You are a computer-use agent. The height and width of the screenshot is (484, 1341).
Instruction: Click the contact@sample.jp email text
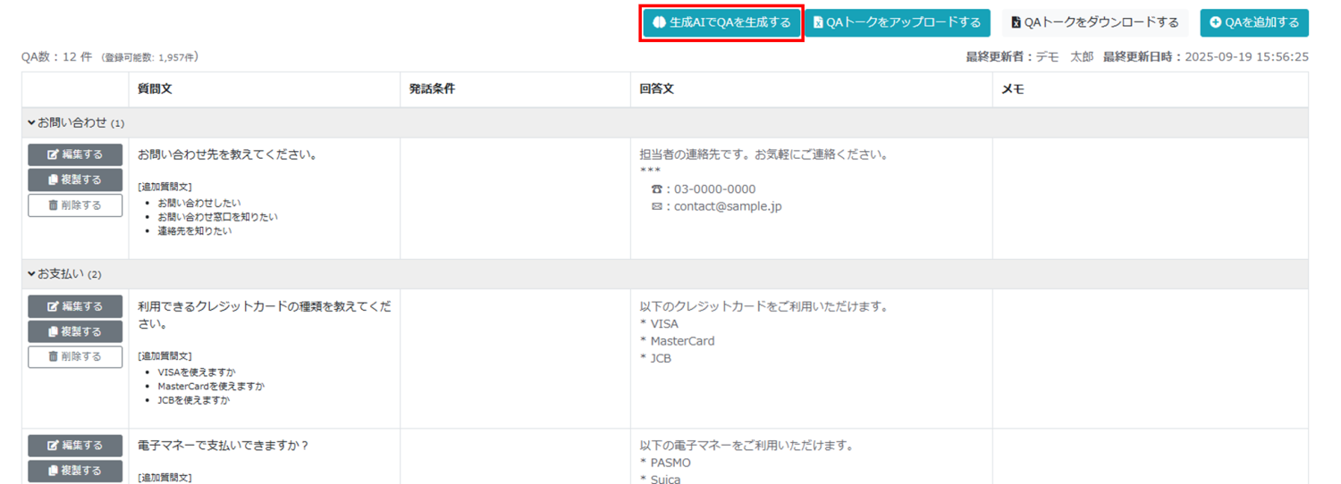pos(728,206)
